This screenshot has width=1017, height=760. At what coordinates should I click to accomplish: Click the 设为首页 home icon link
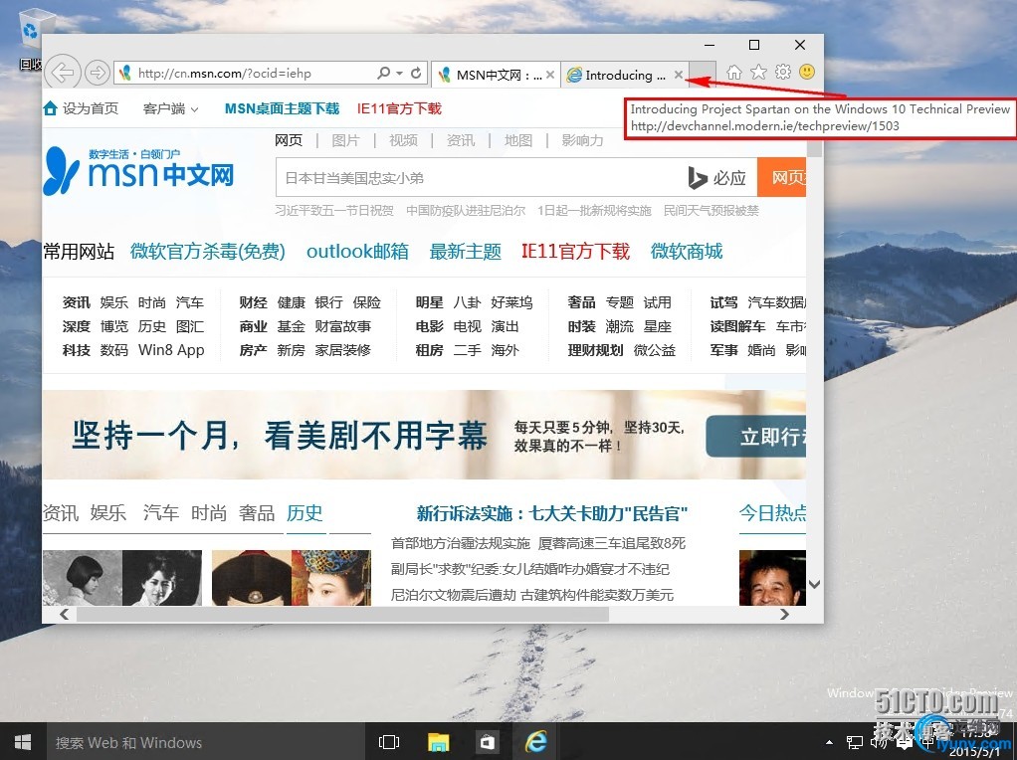click(81, 109)
